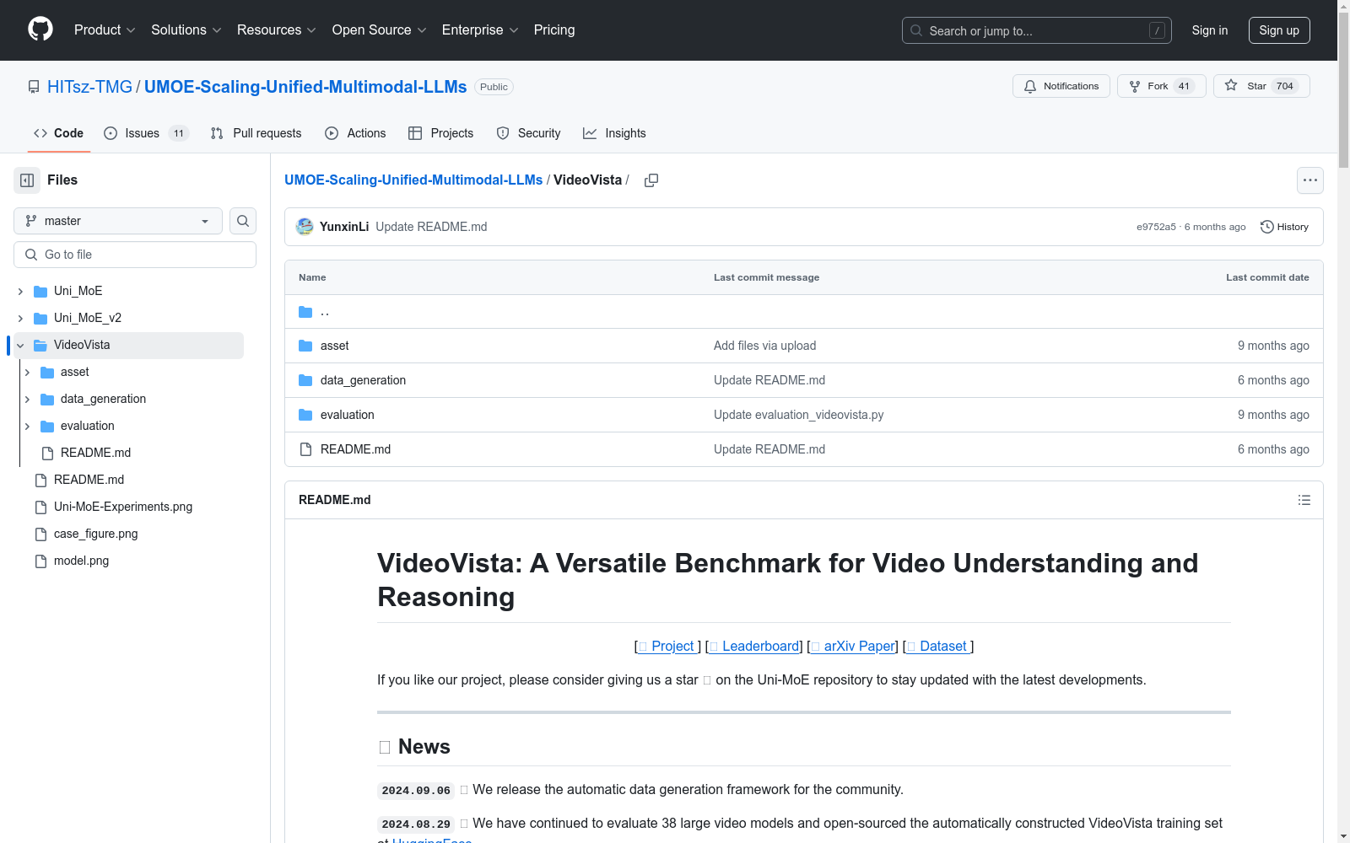Click the repository icon beside HITsz-TMG
Viewport: 1350px width, 843px height.
(34, 87)
